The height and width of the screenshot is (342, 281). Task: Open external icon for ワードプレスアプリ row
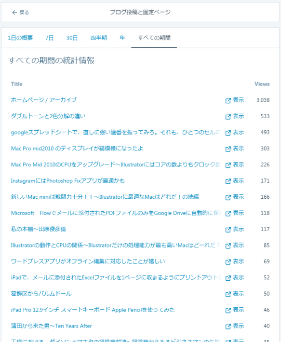click(228, 262)
